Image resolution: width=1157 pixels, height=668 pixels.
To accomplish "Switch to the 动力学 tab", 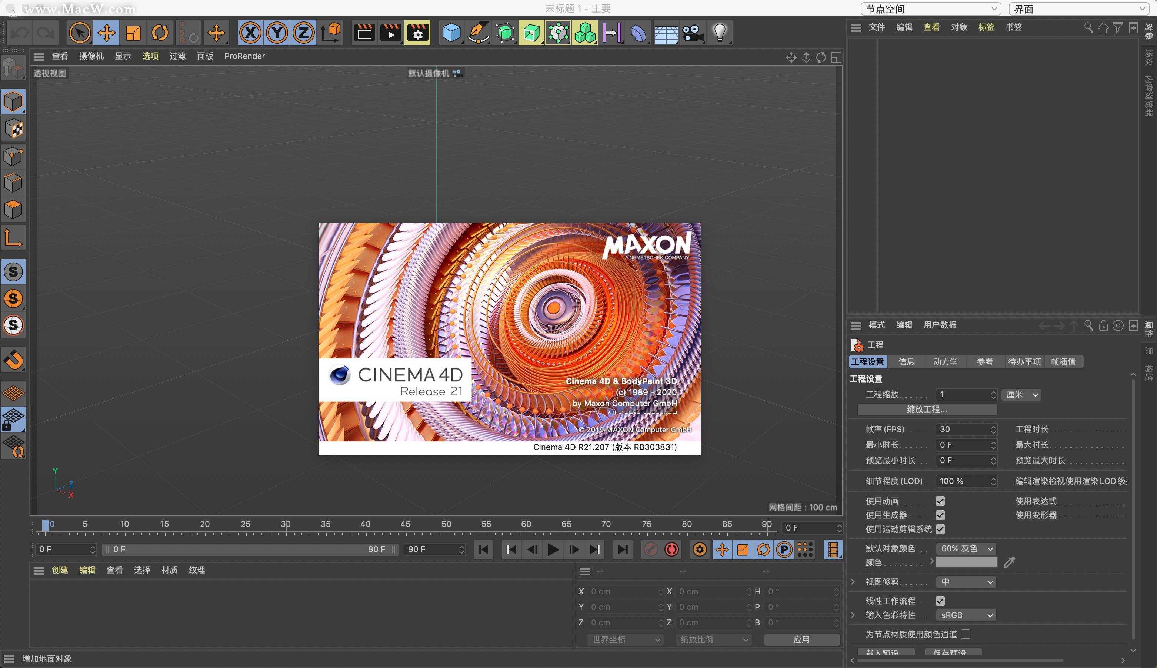I will (946, 362).
